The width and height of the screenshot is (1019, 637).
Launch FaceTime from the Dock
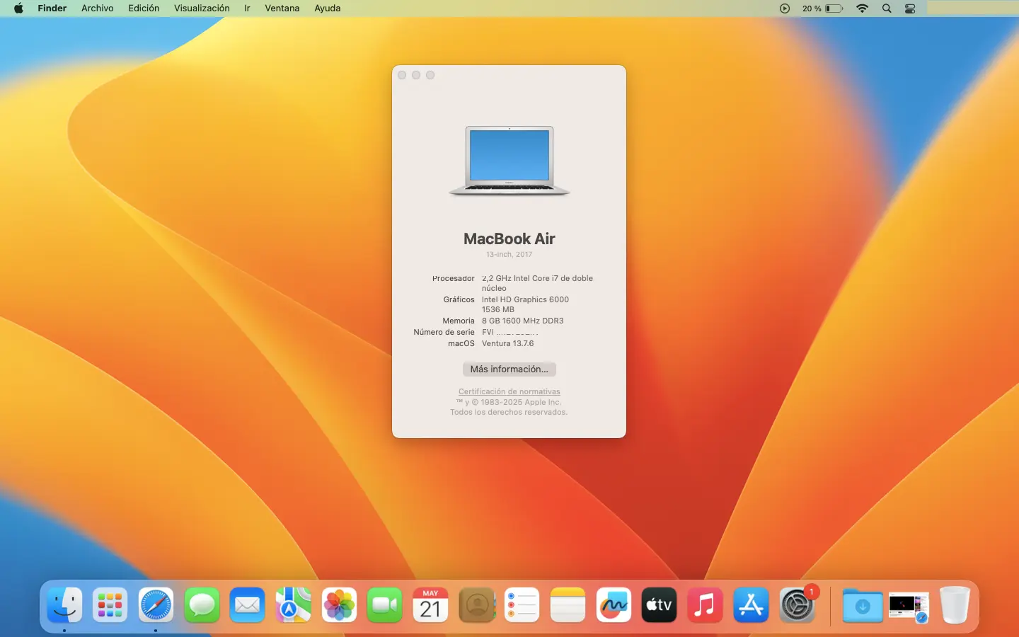coord(384,605)
